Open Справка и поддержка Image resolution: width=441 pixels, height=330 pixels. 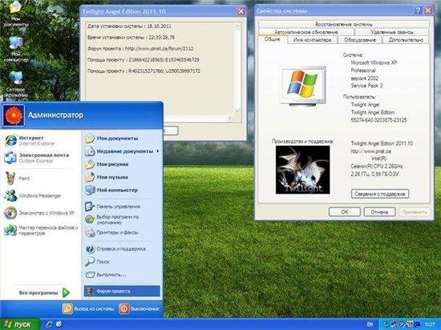pyautogui.click(x=116, y=249)
